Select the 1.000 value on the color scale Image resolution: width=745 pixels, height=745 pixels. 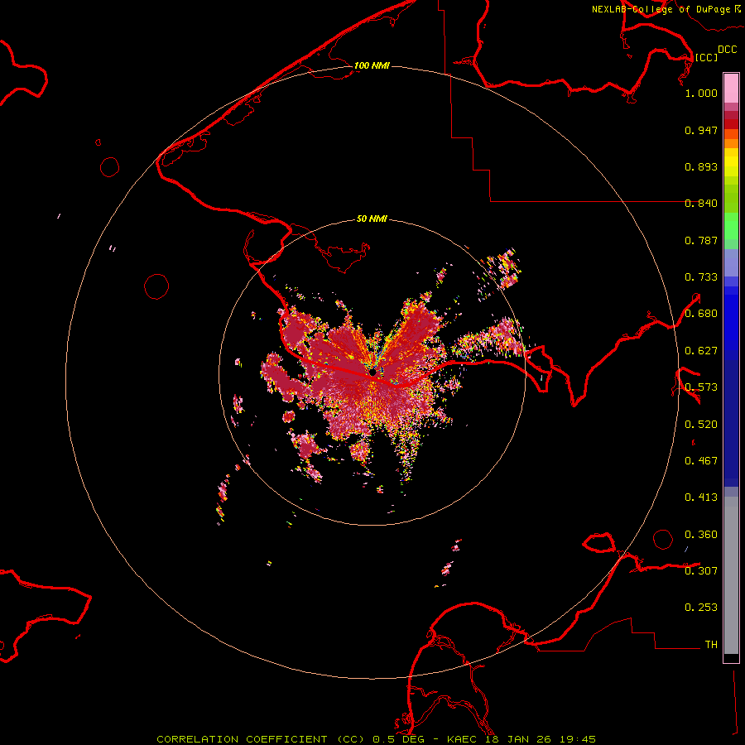tap(701, 93)
